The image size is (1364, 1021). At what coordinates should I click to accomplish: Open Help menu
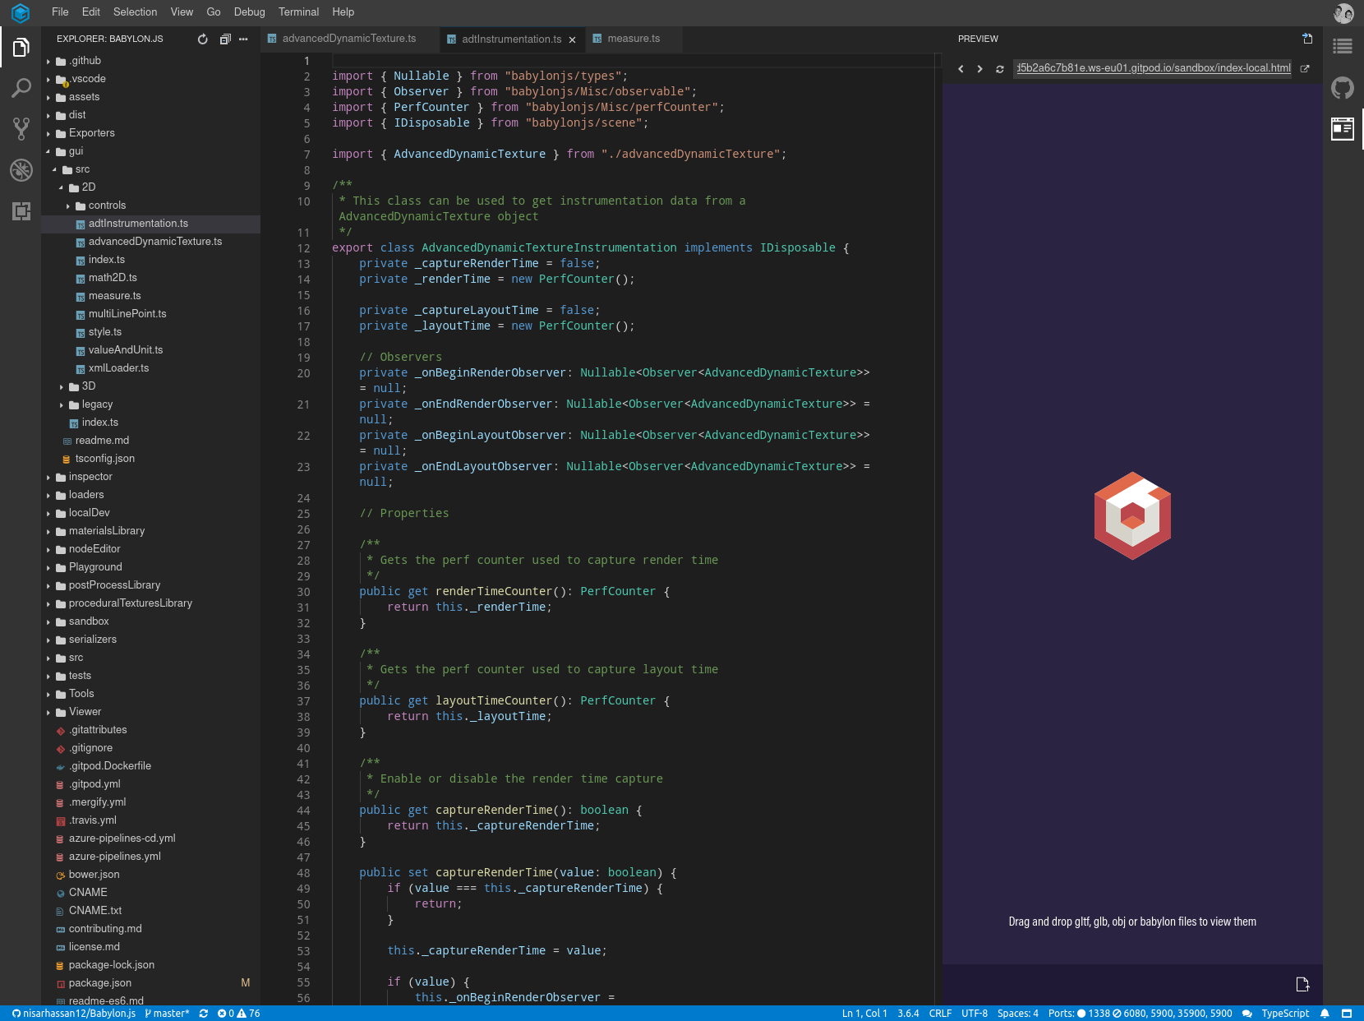[343, 12]
